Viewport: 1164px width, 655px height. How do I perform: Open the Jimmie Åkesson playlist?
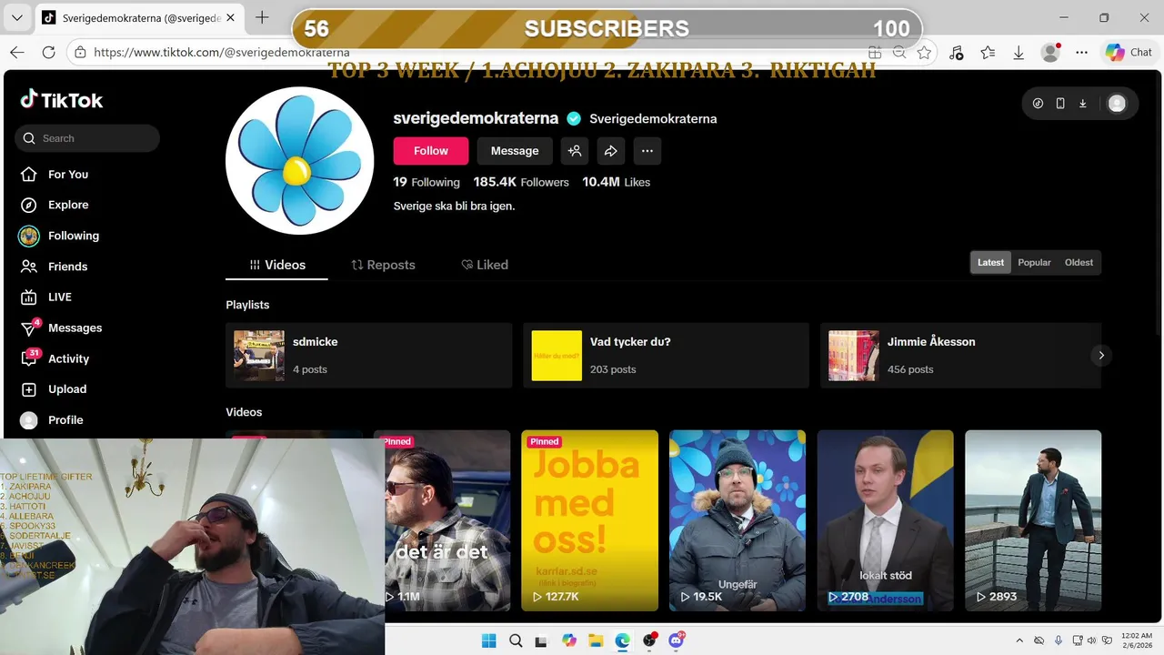(x=960, y=356)
